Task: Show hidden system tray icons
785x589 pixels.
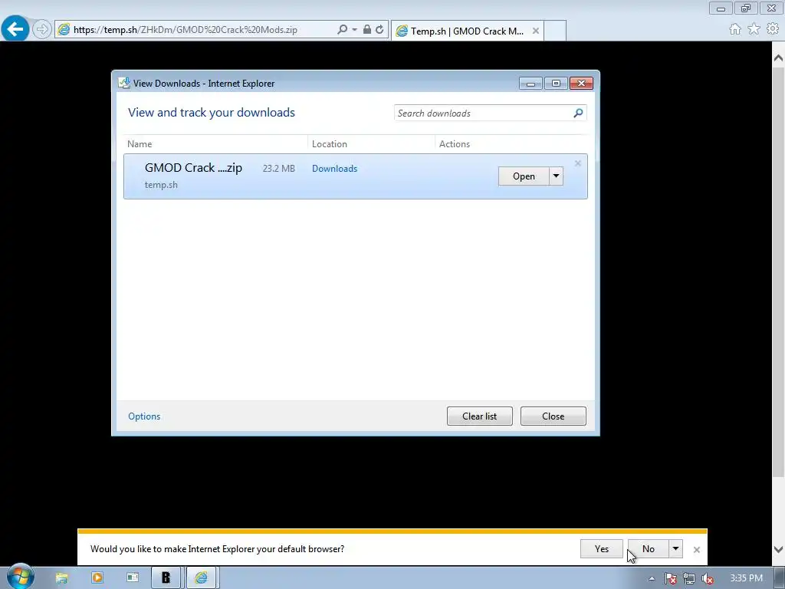Action: [652, 578]
